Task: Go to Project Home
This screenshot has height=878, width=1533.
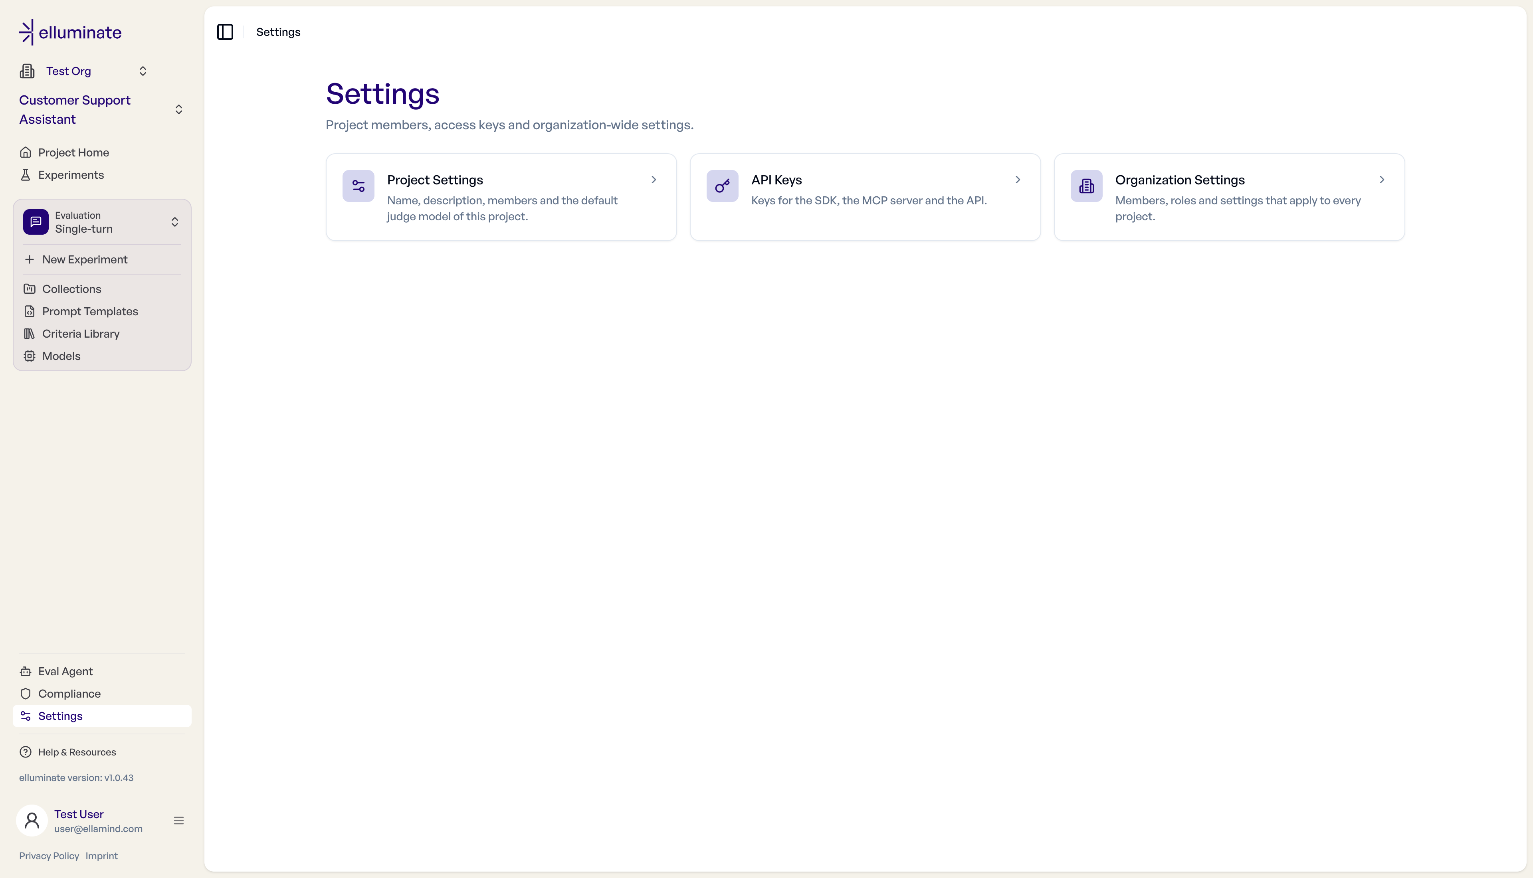Action: [x=102, y=152]
